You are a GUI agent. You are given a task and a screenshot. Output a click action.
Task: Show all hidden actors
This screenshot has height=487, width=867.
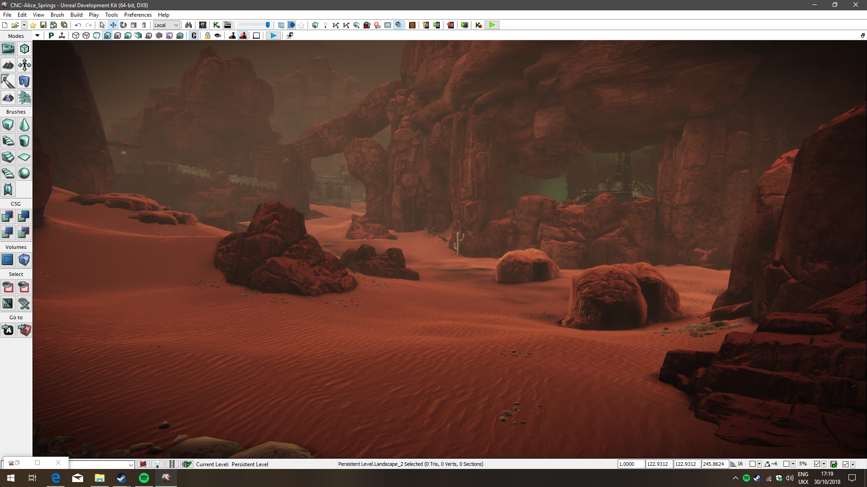tap(24, 303)
